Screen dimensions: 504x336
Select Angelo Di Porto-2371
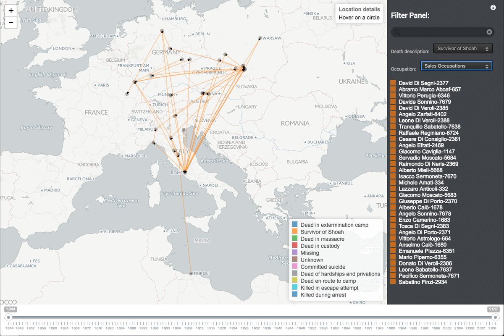[x=425, y=232]
